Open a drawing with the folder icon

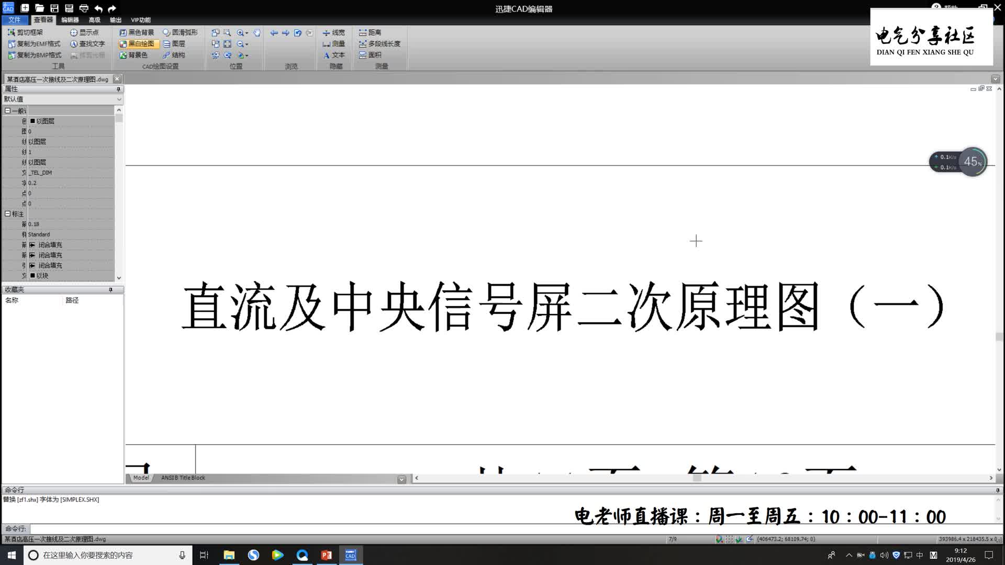click(x=39, y=8)
